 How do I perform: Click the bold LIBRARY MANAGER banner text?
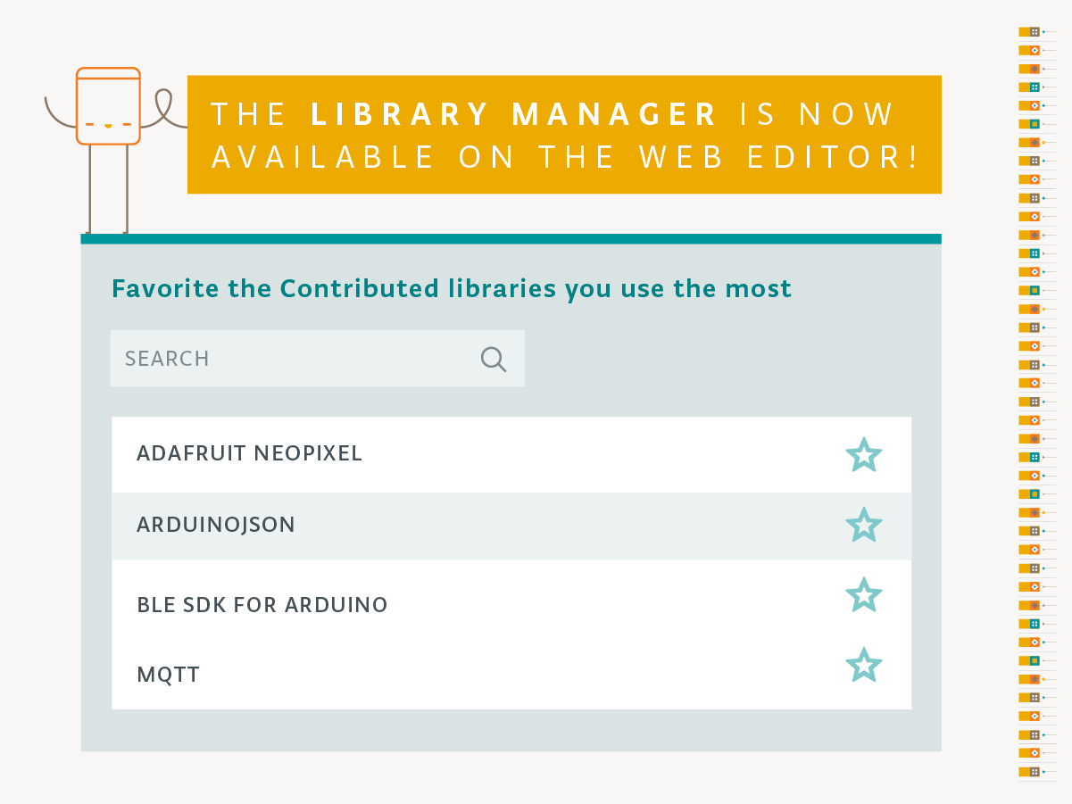[x=514, y=114]
